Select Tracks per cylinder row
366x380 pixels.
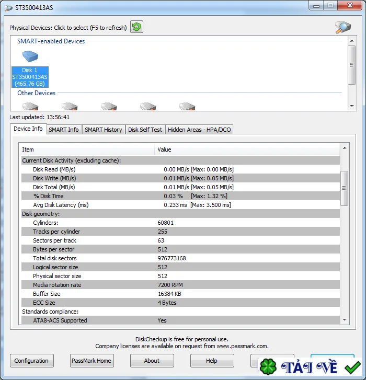(180, 232)
